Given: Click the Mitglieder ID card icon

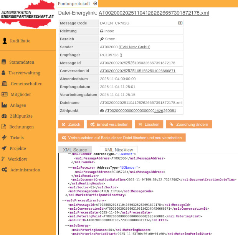Looking at the screenshot, I should click(x=4, y=94).
